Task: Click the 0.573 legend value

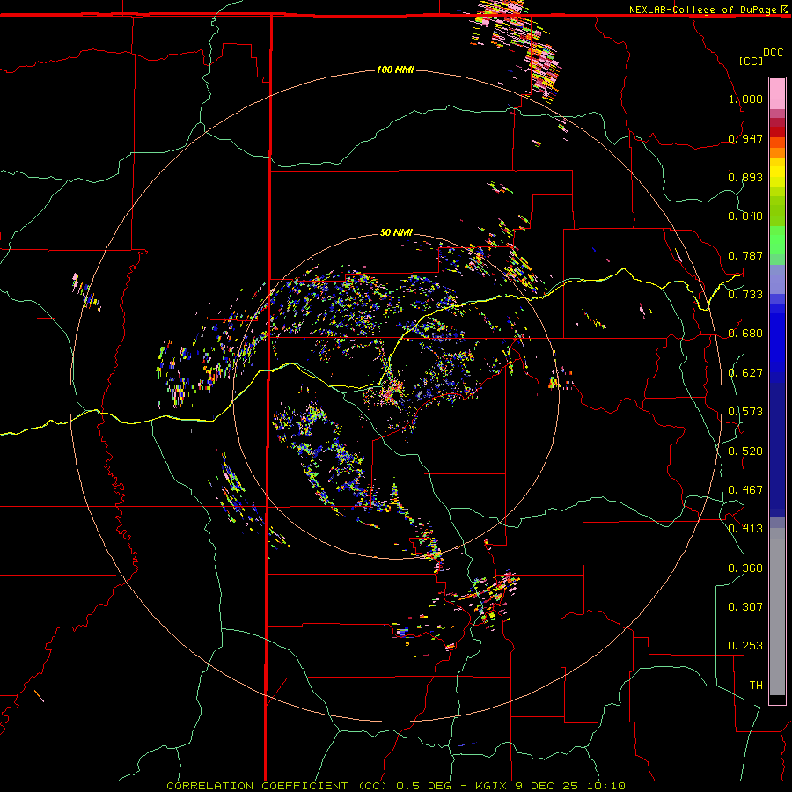Action: tap(745, 412)
